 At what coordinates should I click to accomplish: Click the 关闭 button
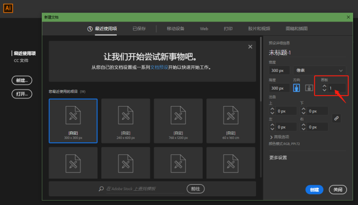pyautogui.click(x=338, y=190)
